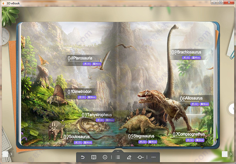Select the 04 Pterosauria label
Screen dimensions: 236x164
click(80, 58)
